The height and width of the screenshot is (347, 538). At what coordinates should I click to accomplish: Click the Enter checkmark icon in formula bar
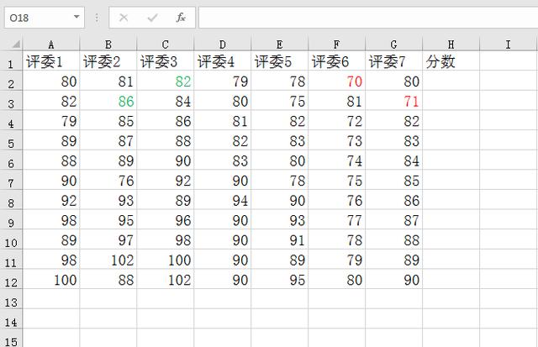point(152,18)
